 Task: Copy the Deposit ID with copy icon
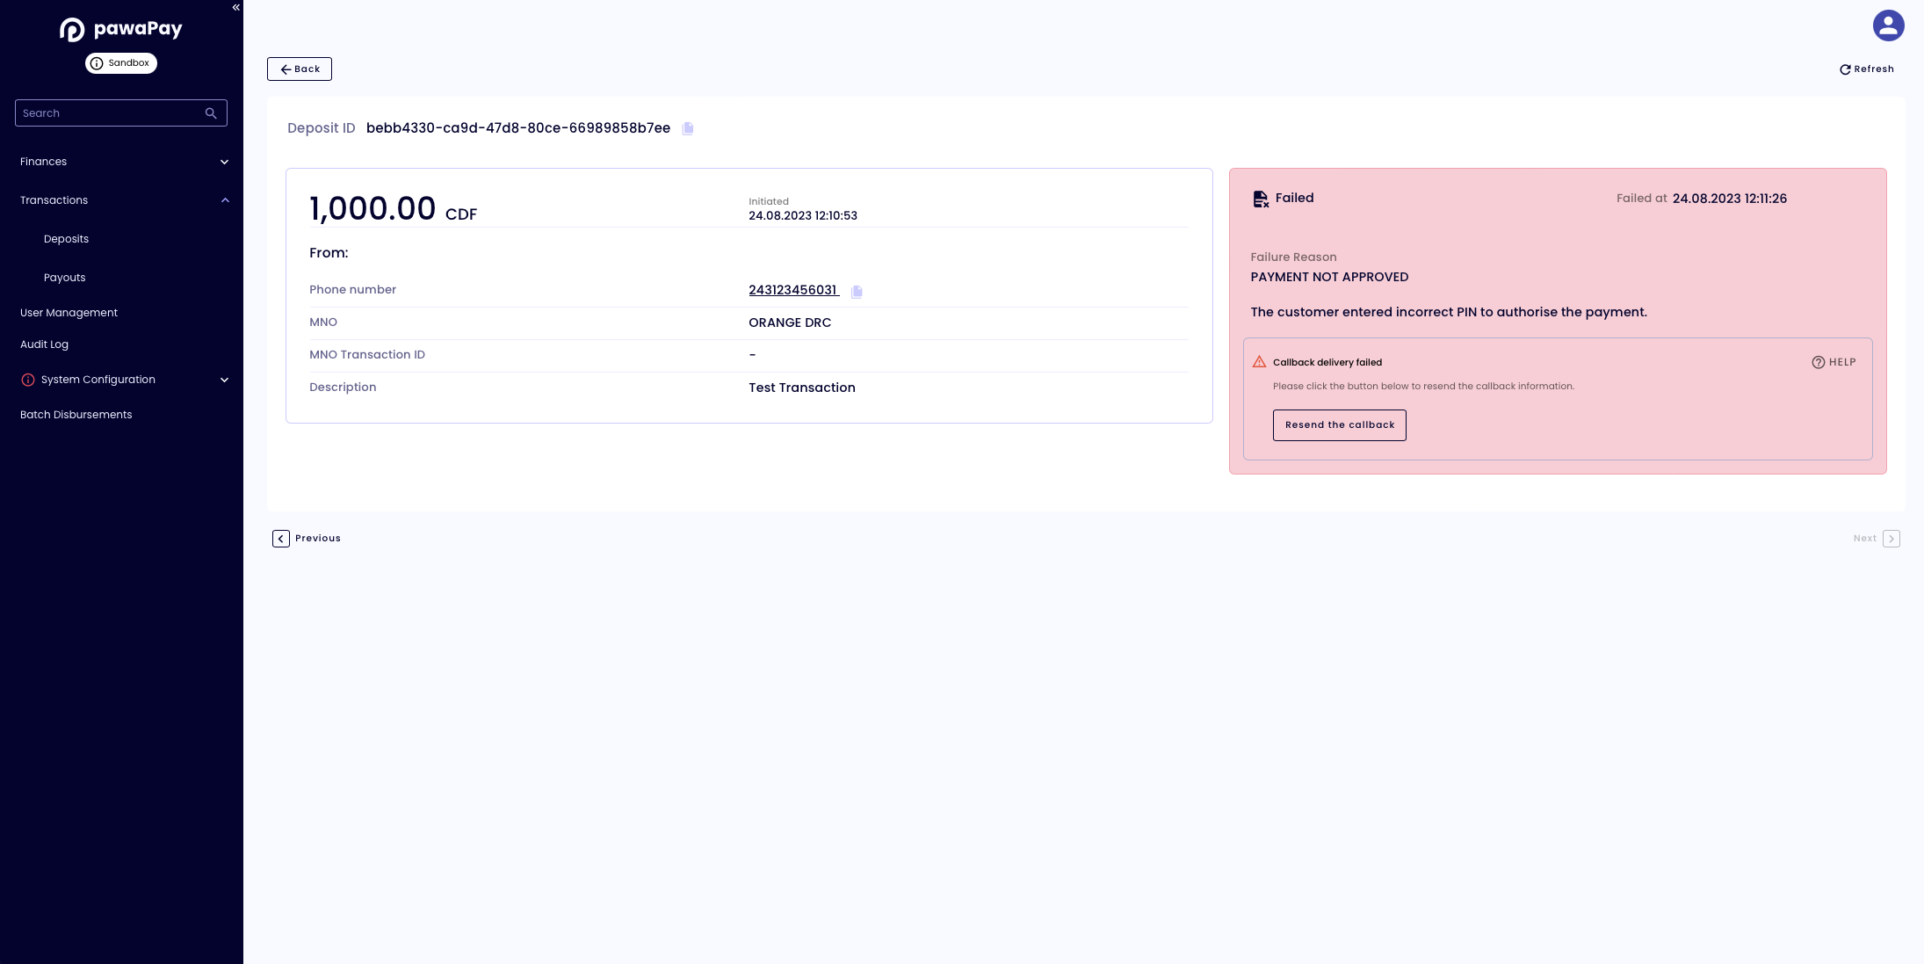[x=688, y=128]
